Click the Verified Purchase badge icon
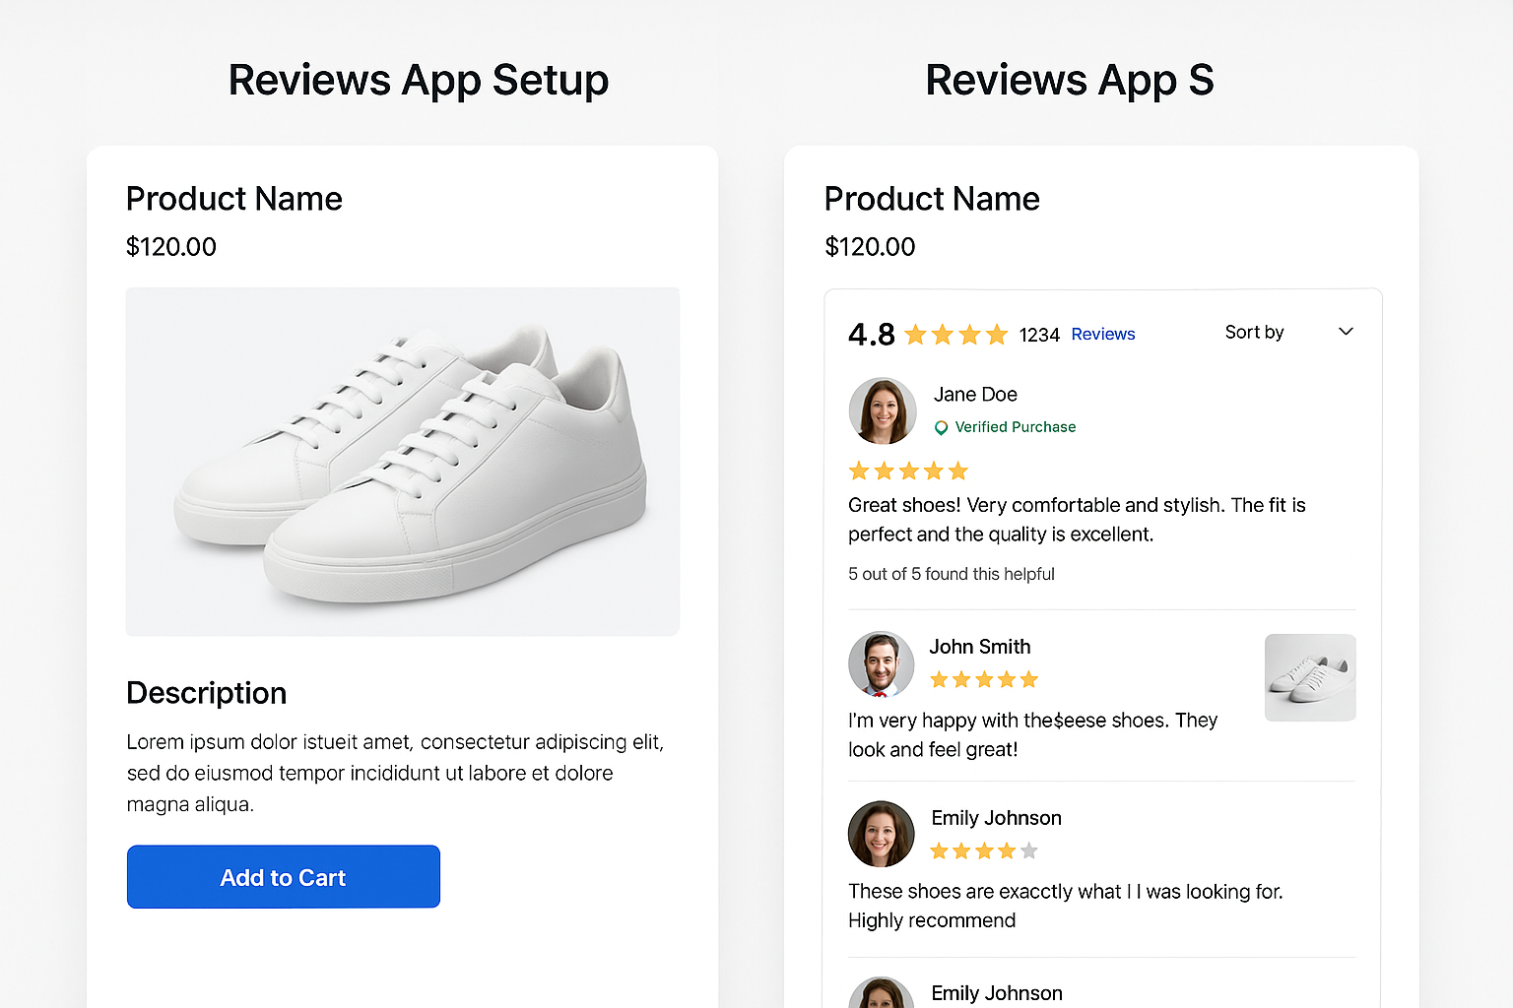1513x1008 pixels. click(941, 427)
